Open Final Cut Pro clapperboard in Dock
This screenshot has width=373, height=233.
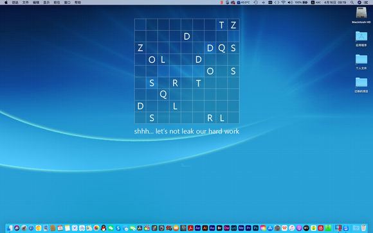(147, 229)
